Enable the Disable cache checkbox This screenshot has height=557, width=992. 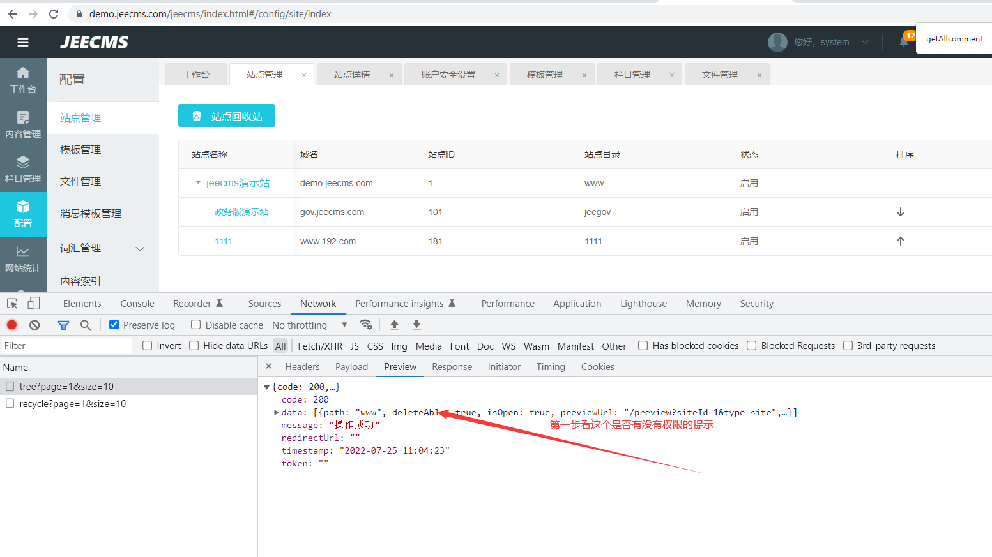click(196, 325)
